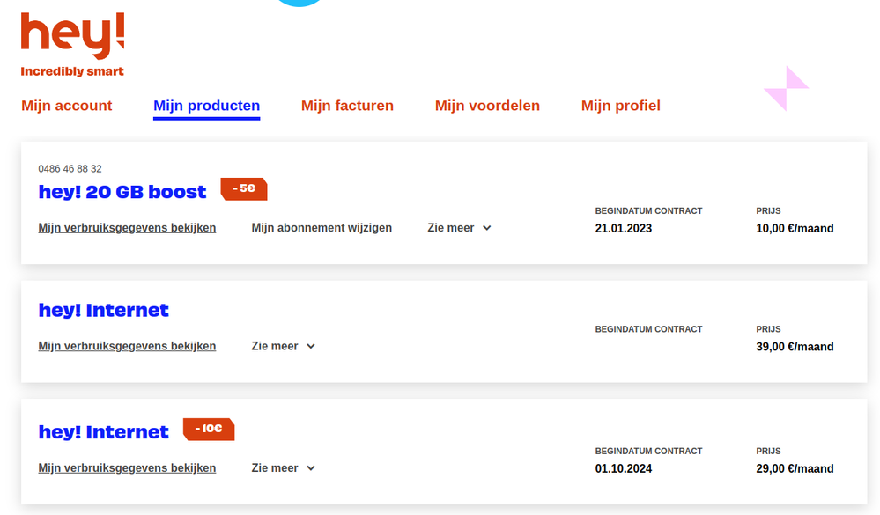Open the Mijn account tab
Screen dimensions: 880x515
point(67,106)
